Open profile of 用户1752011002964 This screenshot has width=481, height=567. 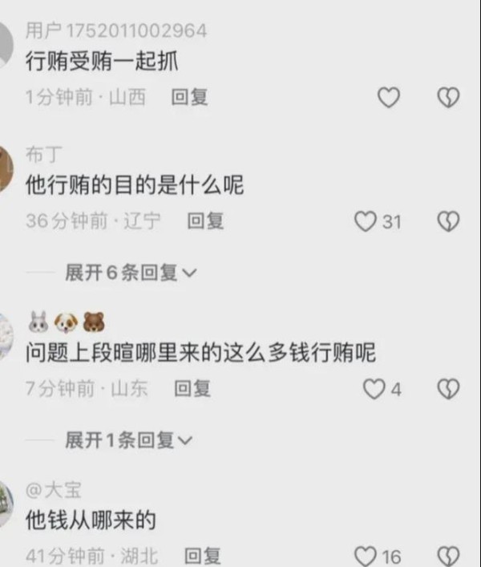(116, 30)
